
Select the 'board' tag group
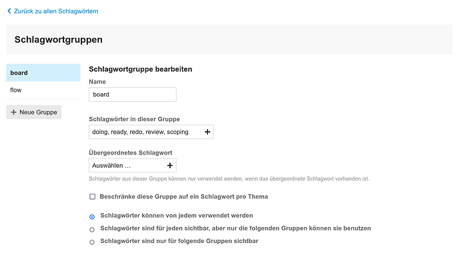pyautogui.click(x=43, y=73)
